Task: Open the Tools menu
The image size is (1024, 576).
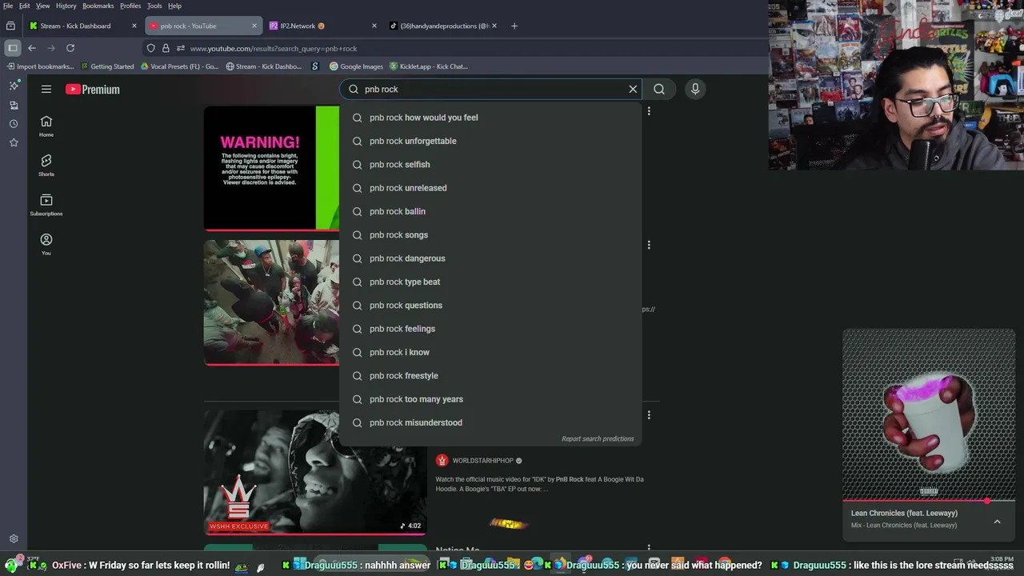Action: point(154,6)
